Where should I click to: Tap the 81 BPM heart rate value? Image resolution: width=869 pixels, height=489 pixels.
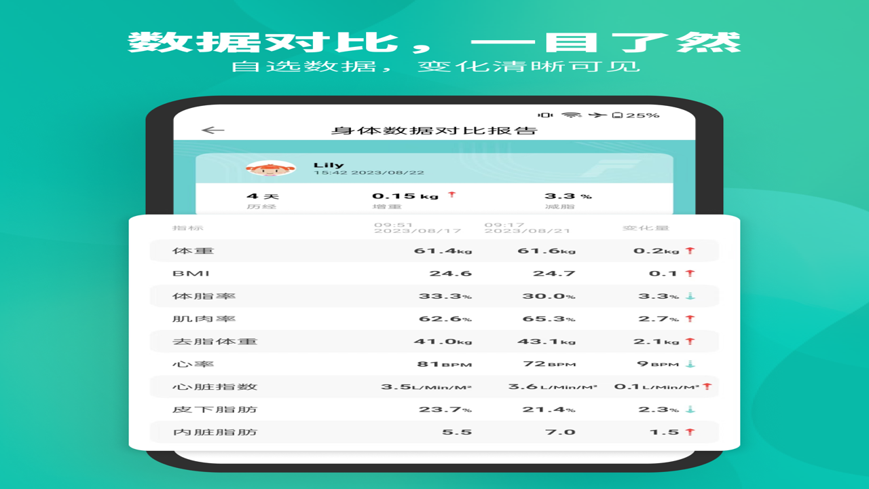point(444,364)
